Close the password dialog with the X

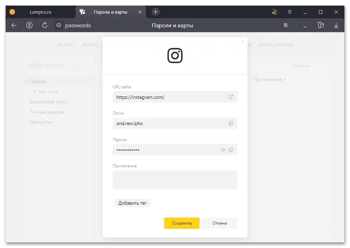(243, 41)
